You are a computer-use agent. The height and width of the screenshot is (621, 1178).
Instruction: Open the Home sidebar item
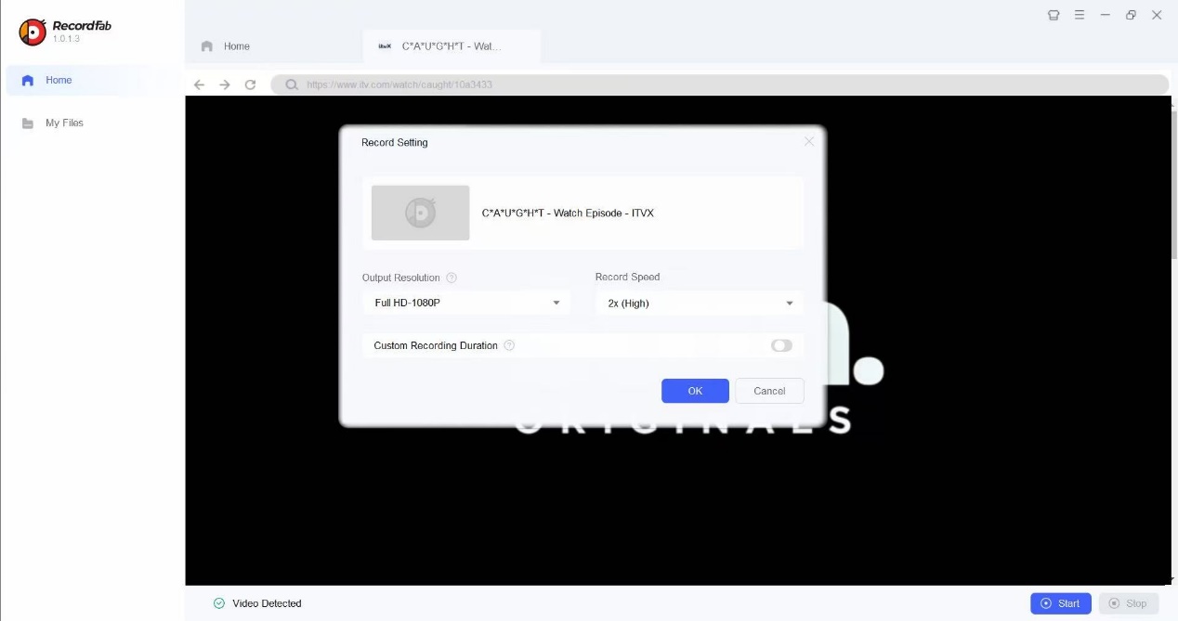click(93, 80)
